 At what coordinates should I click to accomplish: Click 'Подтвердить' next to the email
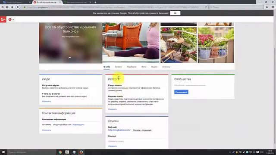point(78,124)
